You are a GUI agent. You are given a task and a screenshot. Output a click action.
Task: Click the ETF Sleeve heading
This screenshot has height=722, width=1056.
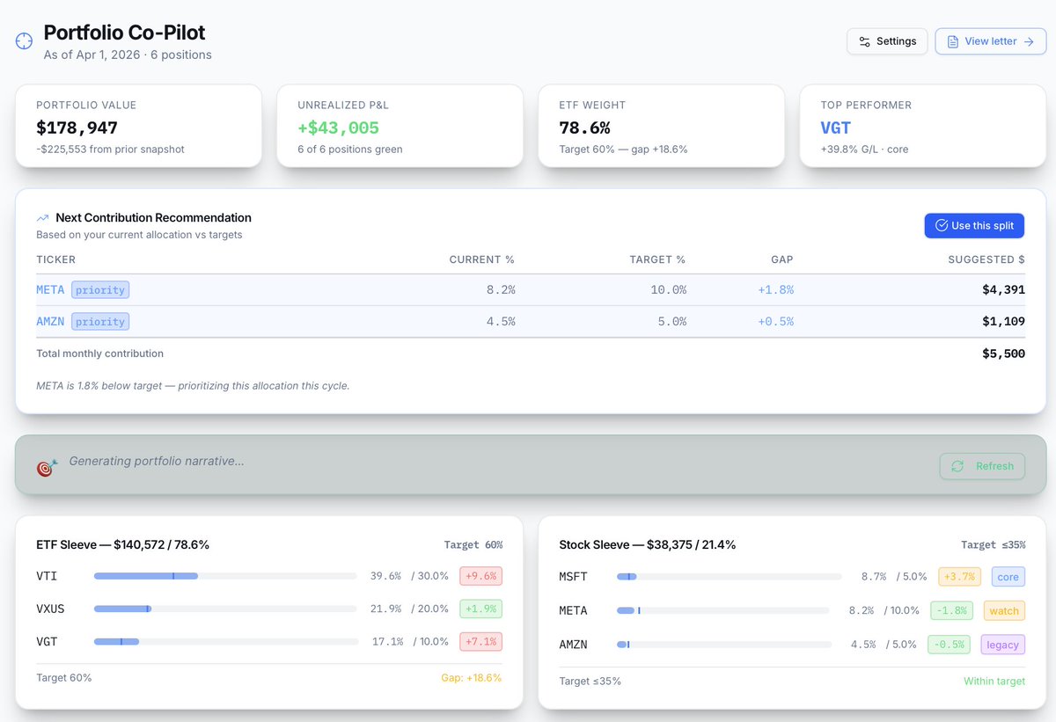click(x=123, y=544)
